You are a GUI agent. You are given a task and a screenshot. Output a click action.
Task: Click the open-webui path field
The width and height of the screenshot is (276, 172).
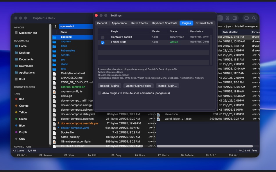click(x=76, y=26)
